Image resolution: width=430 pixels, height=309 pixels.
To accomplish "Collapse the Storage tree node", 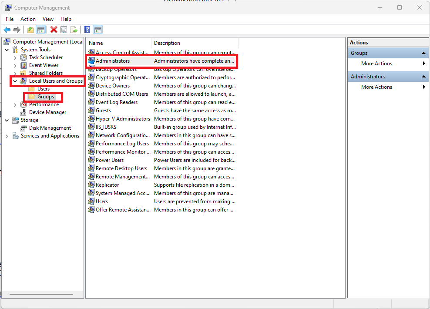I will click(x=7, y=120).
